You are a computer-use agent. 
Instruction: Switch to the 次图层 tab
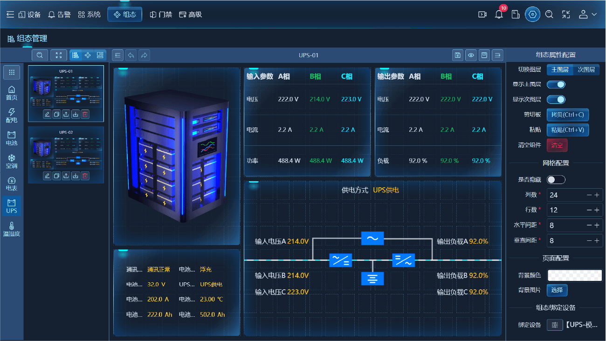click(x=586, y=69)
